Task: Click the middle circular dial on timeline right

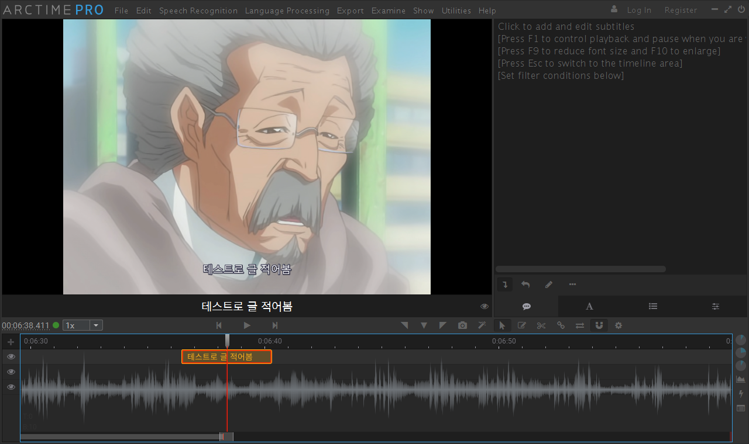Action: point(741,353)
